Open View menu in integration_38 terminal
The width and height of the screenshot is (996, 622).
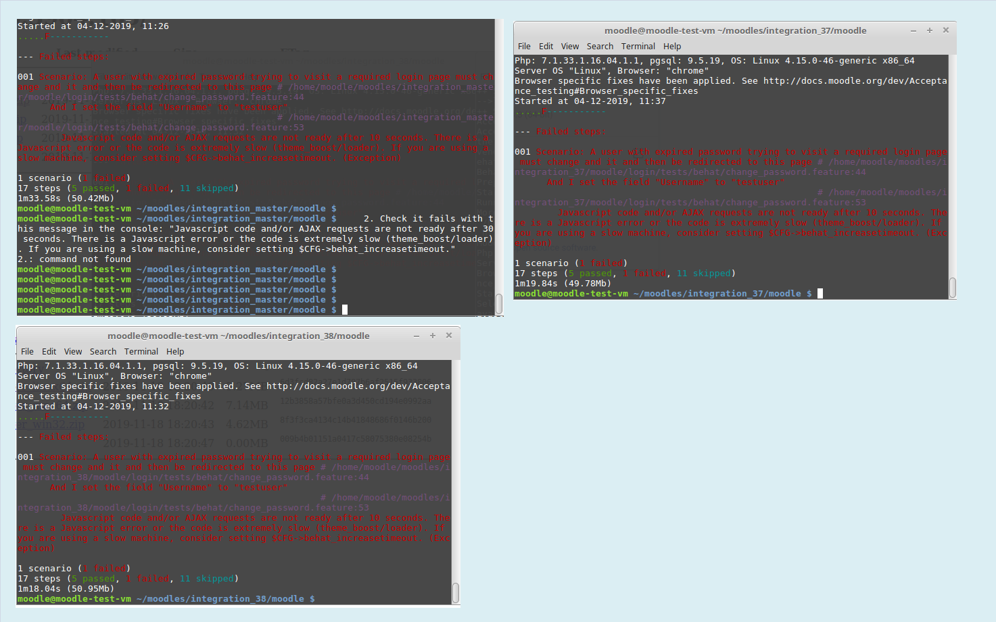[73, 352]
